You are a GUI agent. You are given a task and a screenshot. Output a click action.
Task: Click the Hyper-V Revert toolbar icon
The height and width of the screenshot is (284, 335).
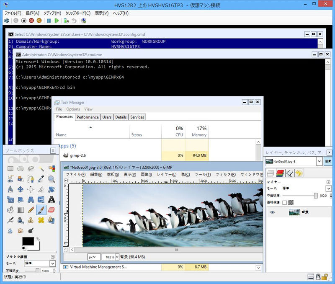pyautogui.click(x=74, y=21)
